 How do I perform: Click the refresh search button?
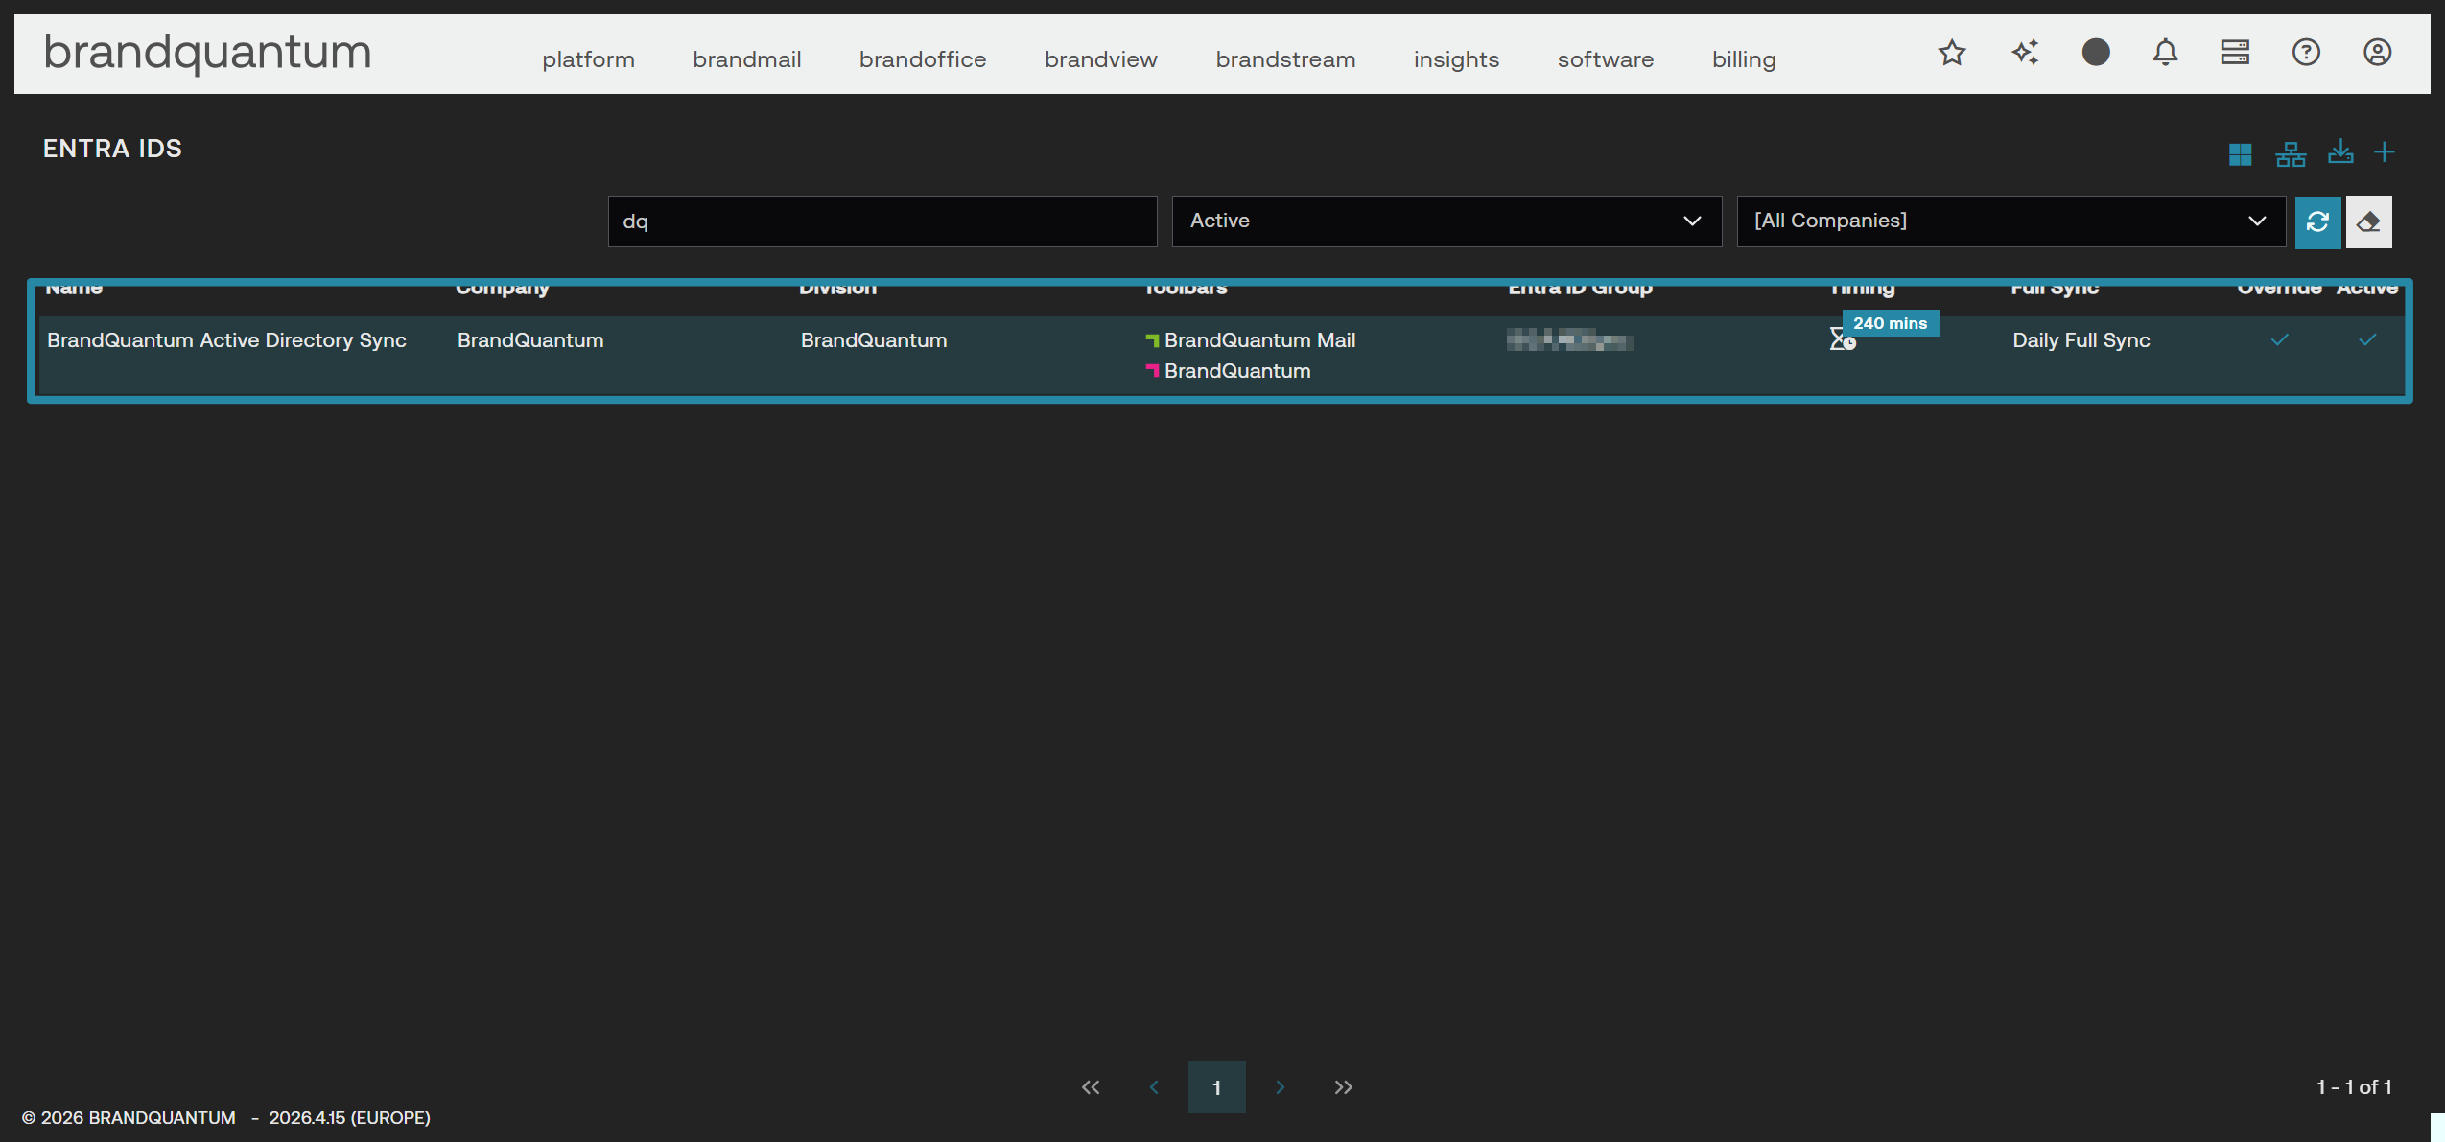tap(2317, 222)
